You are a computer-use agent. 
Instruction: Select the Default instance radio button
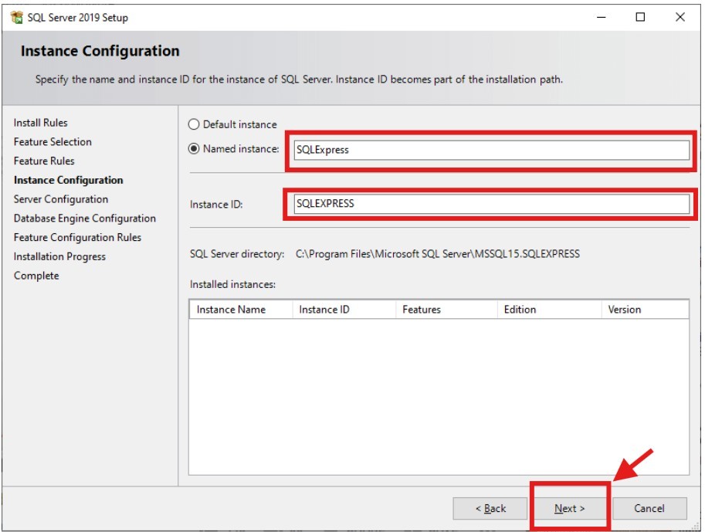coord(195,124)
